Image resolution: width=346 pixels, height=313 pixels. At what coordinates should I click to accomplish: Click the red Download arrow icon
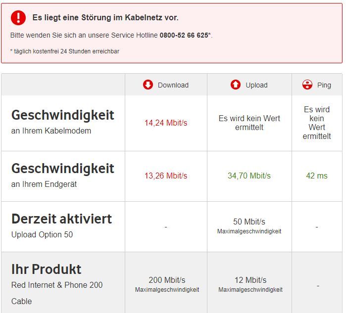click(x=148, y=85)
